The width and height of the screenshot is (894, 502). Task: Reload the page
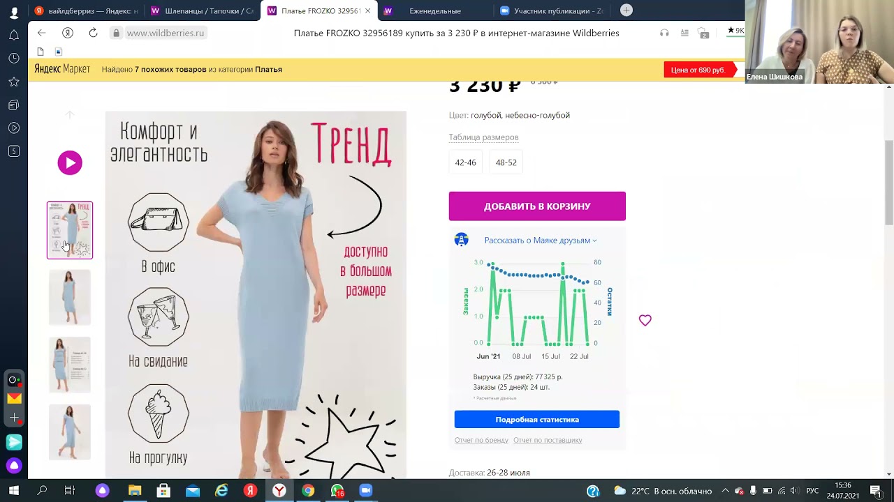93,33
